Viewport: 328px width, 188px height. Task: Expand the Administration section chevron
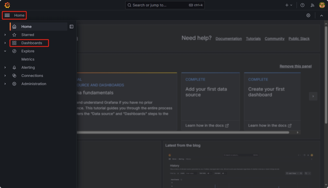(x=5, y=84)
